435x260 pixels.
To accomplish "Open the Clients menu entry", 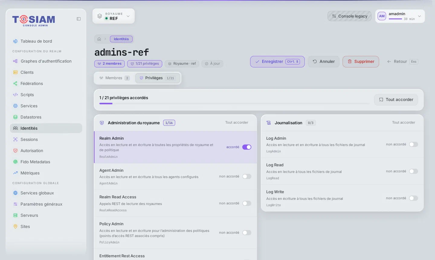I will (x=46, y=72).
